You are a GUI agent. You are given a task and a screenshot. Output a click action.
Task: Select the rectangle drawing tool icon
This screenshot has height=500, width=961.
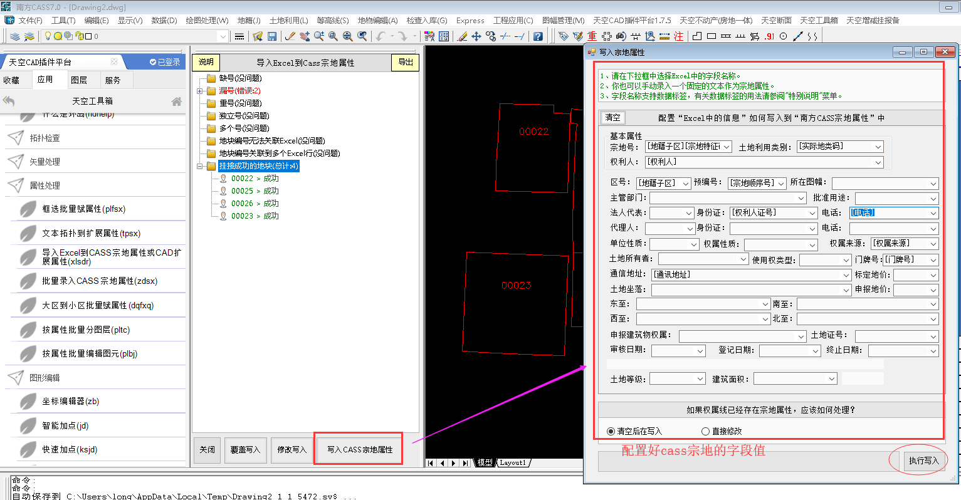[x=712, y=36]
